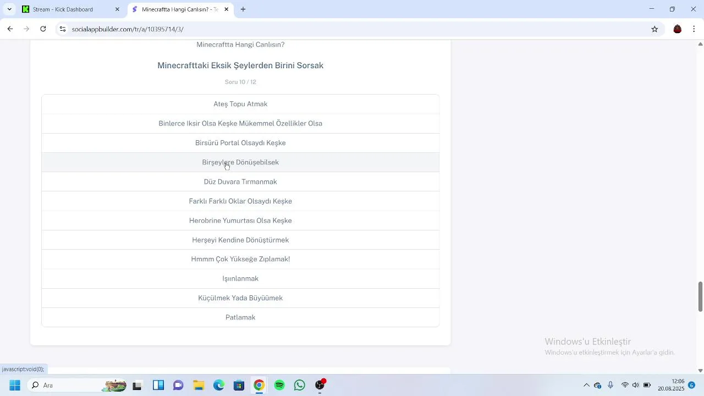This screenshot has width=704, height=396.
Task: Choose "Küçülmek Yada Büyüümek" answer
Action: click(240, 298)
